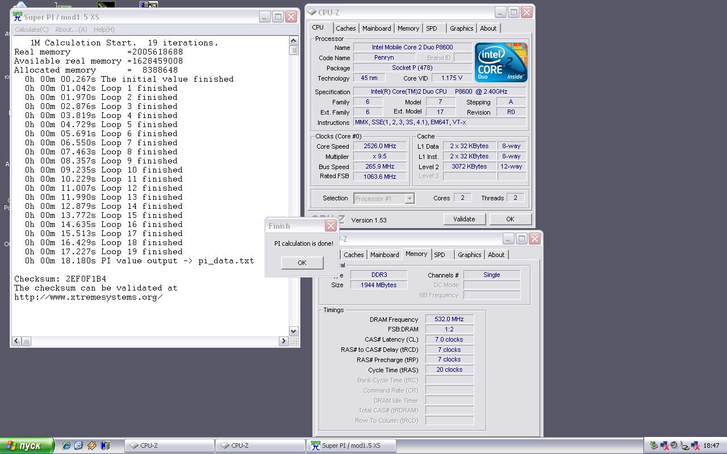Close the Finish dialog with X

[331, 226]
